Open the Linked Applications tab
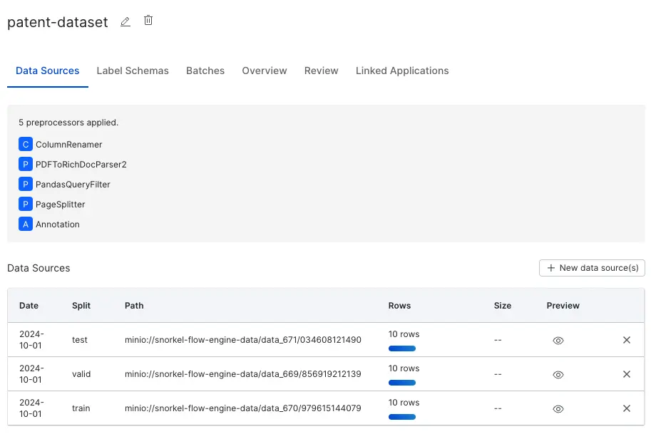Screen dimensions: 651x434 pos(402,71)
